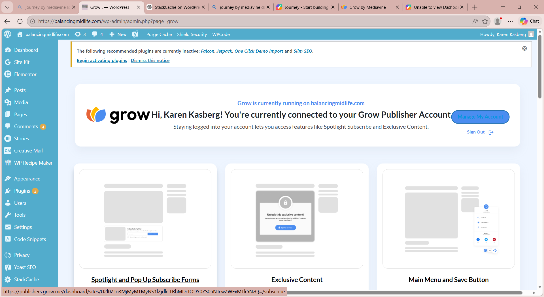Click the Begin activating plugins link
Image resolution: width=544 pixels, height=297 pixels.
point(102,61)
